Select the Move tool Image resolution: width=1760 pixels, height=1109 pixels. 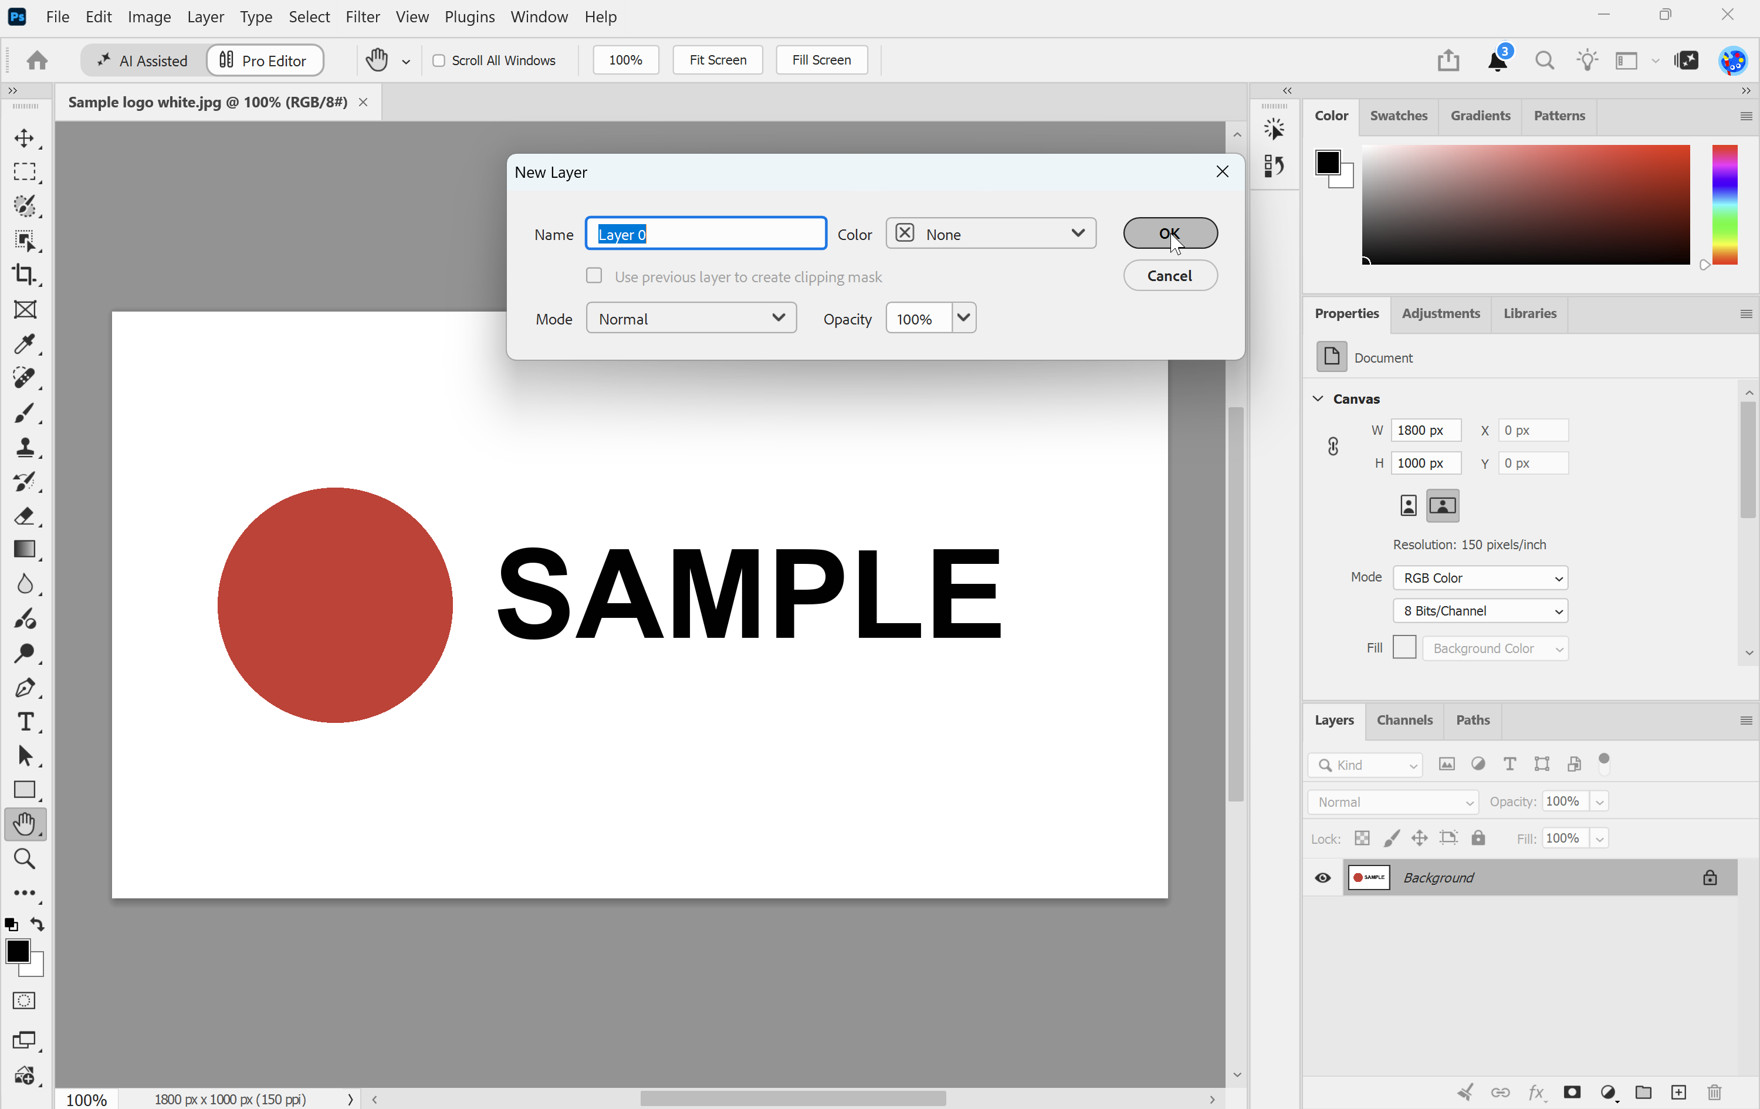point(24,138)
